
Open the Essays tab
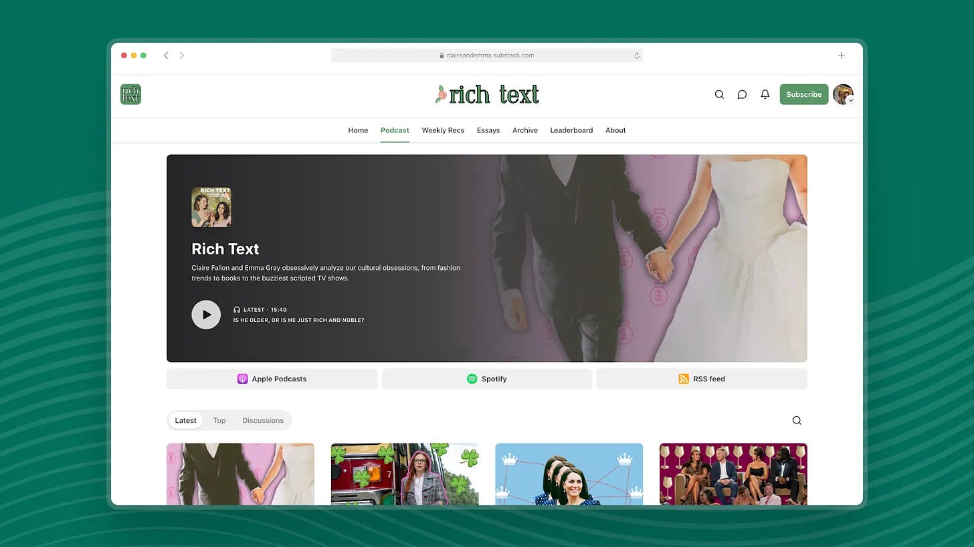[488, 130]
